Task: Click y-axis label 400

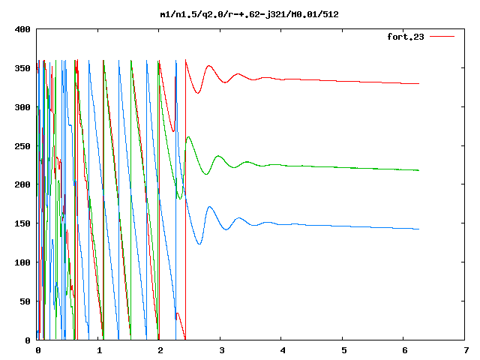Action: (x=22, y=29)
